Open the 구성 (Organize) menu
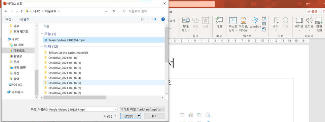 (9, 19)
